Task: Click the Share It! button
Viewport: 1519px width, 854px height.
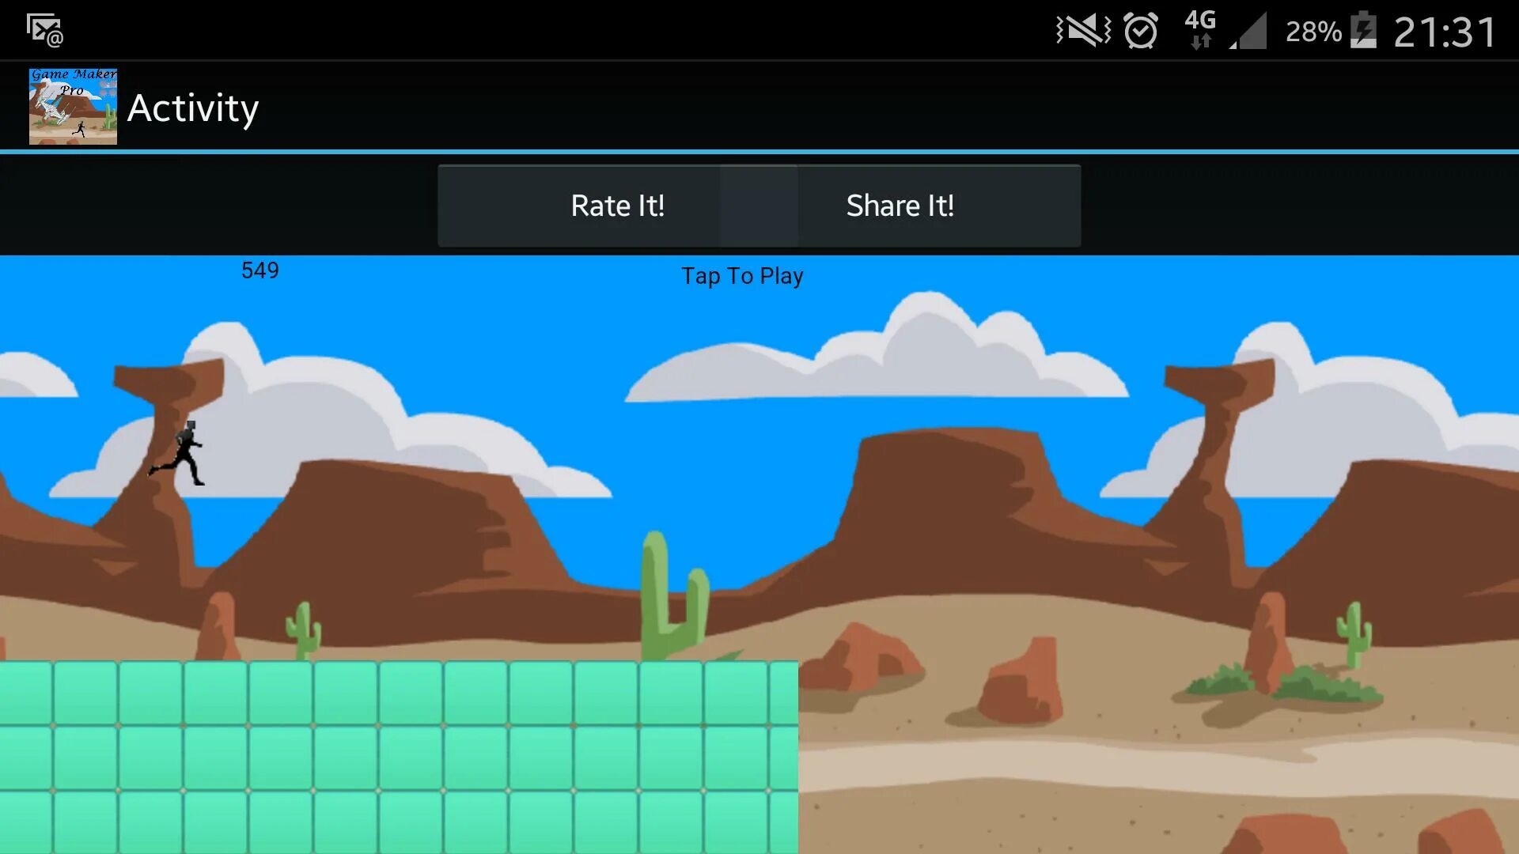Action: pos(900,206)
